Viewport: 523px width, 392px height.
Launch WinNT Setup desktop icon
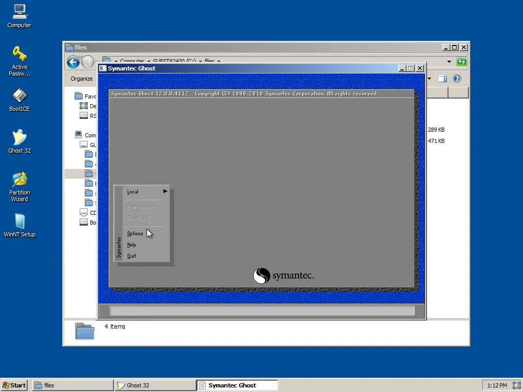coord(19,225)
